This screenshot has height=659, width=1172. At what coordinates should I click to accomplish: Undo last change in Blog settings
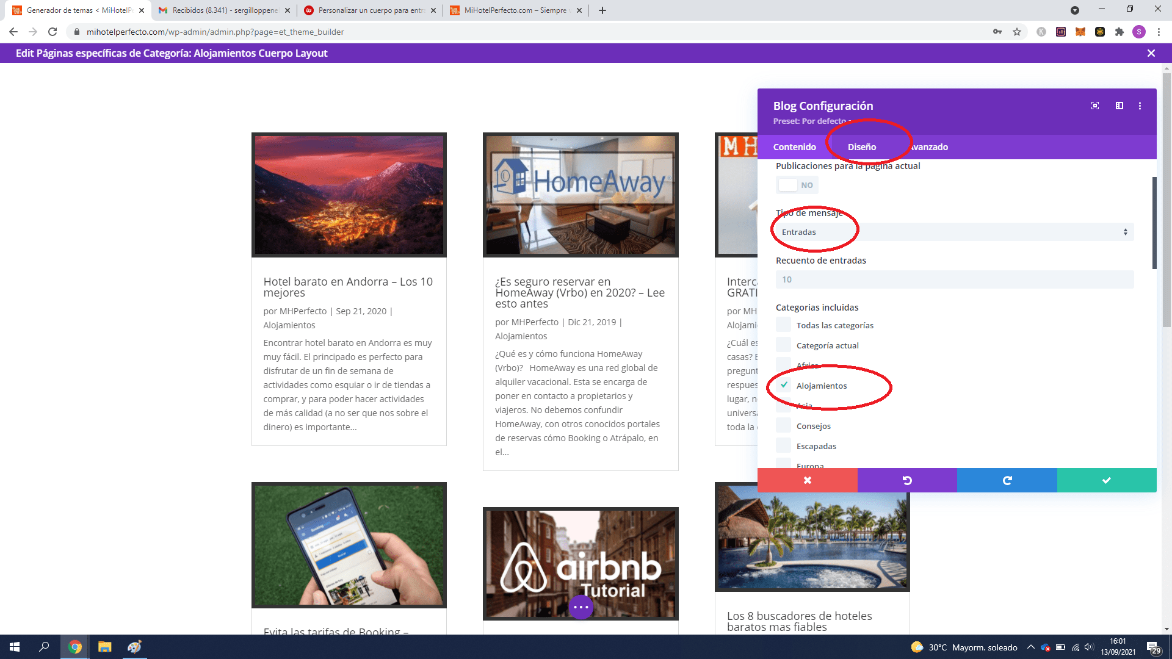coord(907,480)
